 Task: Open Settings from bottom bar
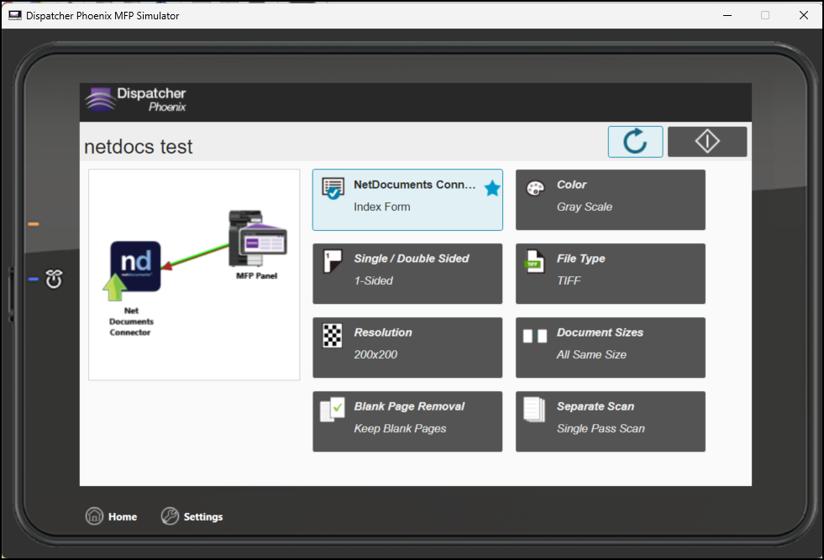click(192, 516)
